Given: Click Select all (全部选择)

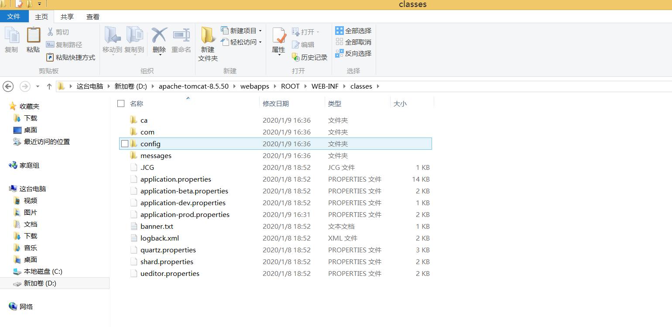Looking at the screenshot, I should point(353,31).
